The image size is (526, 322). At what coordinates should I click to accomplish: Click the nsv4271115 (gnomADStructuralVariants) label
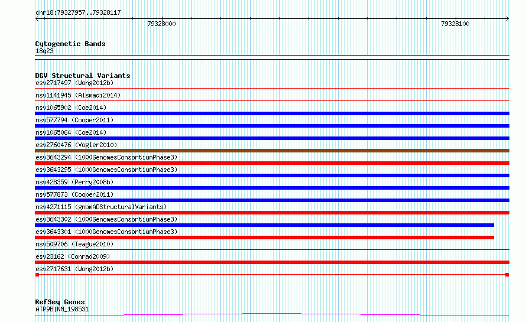101,207
